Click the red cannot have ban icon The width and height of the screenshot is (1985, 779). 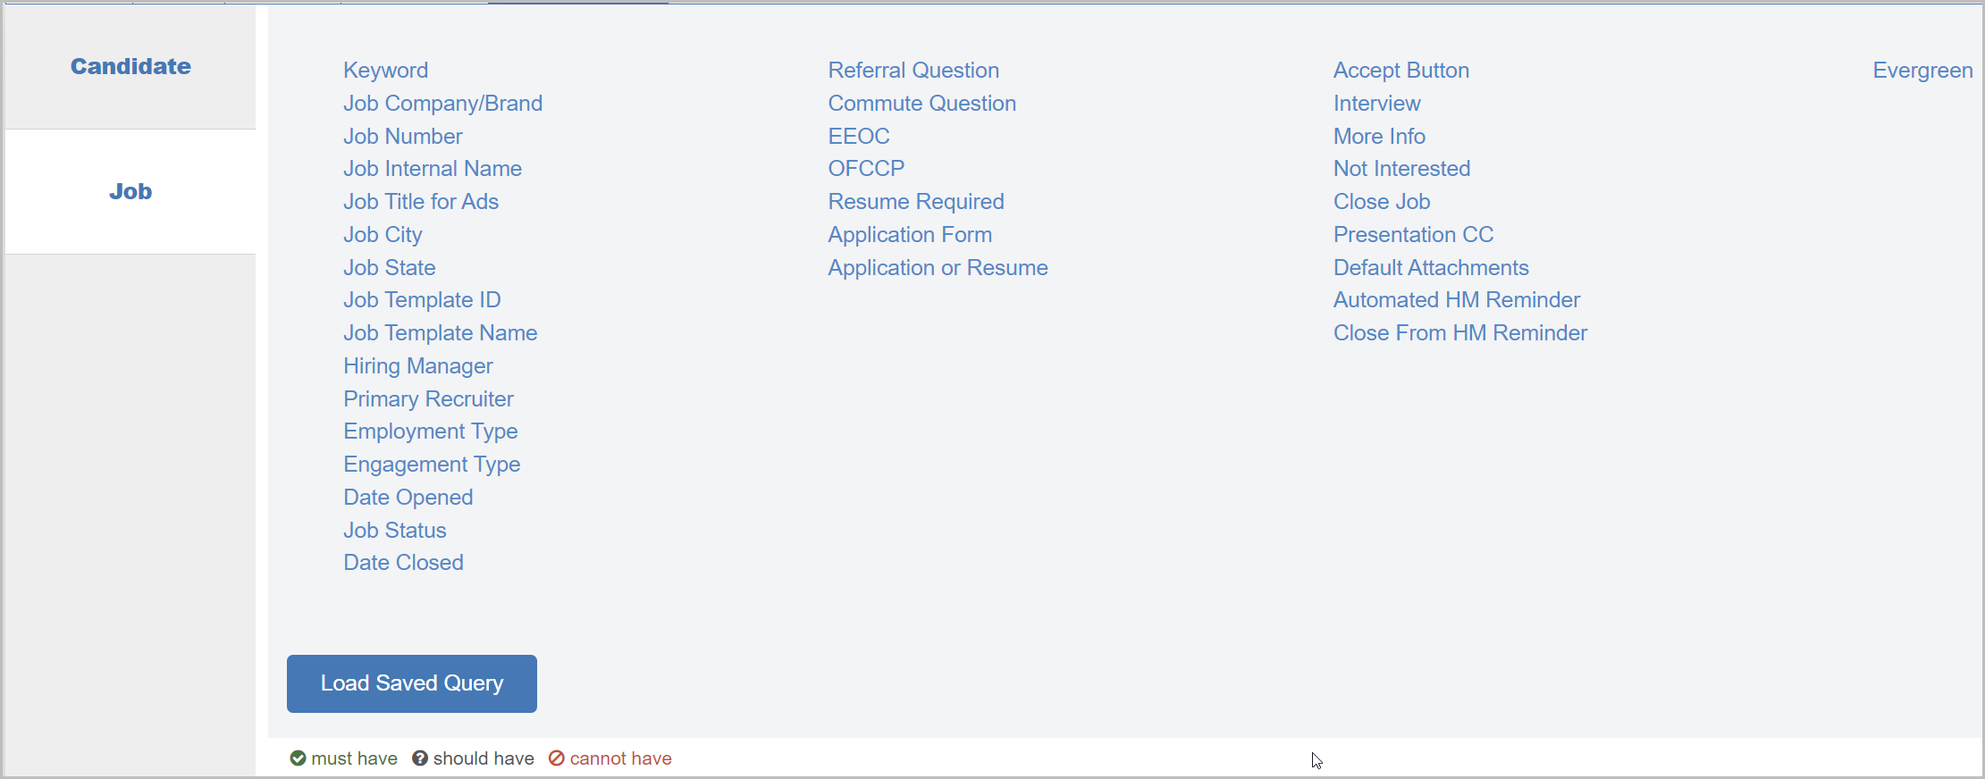(557, 758)
